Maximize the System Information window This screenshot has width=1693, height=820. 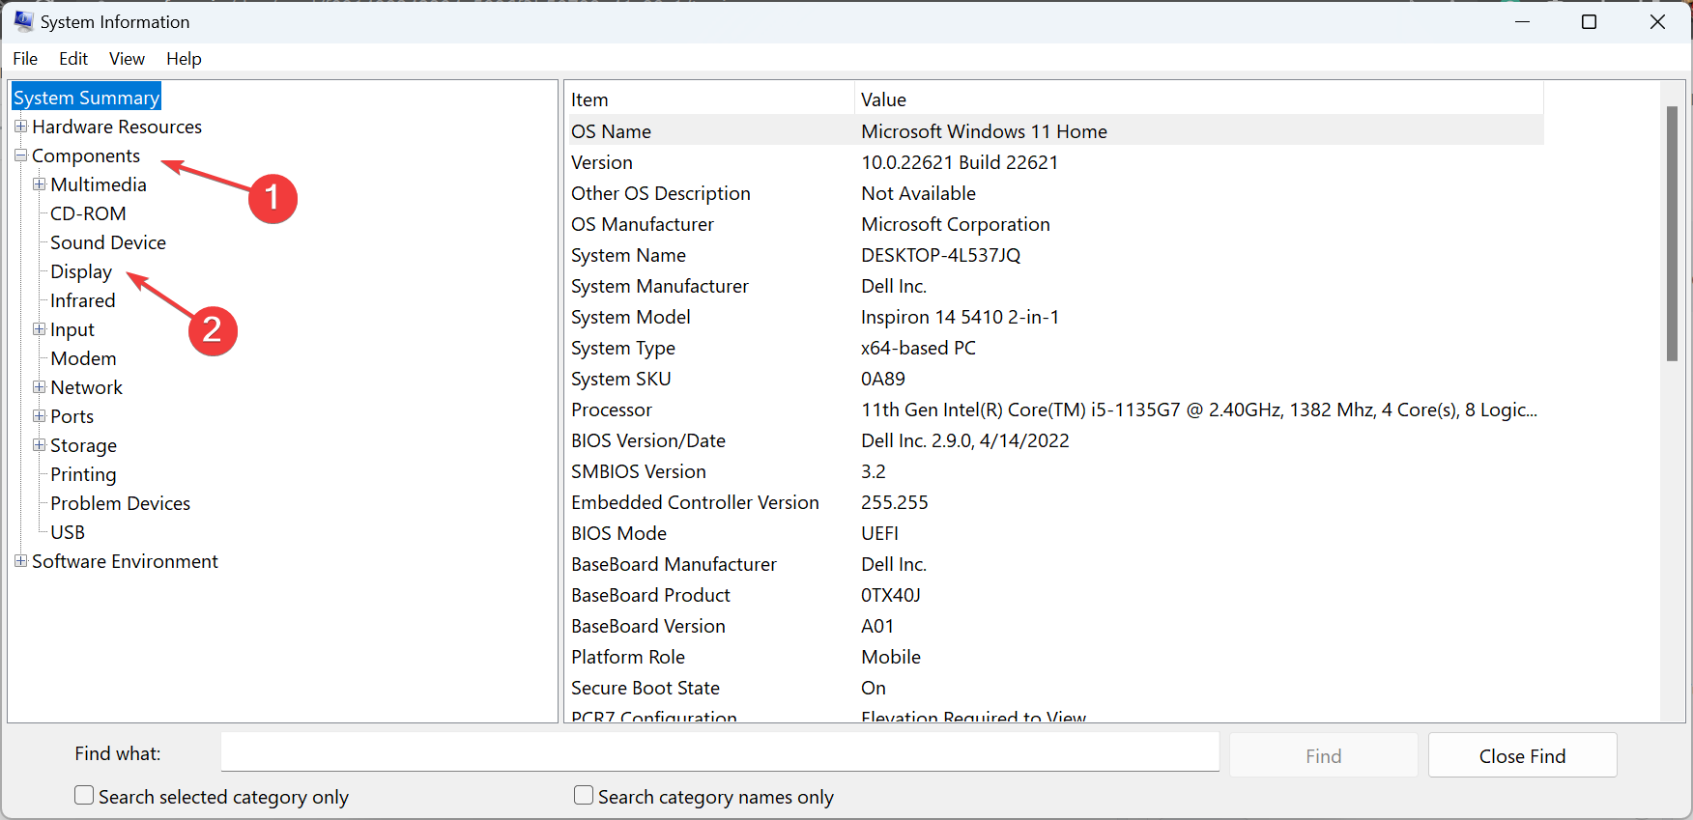[1589, 21]
